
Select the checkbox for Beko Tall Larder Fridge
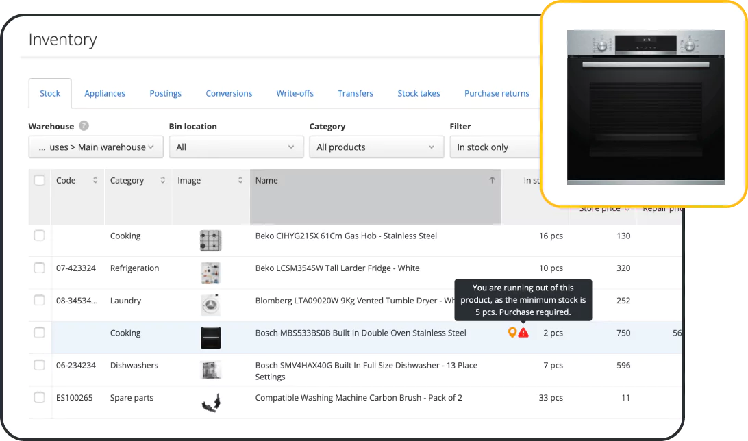(x=39, y=268)
